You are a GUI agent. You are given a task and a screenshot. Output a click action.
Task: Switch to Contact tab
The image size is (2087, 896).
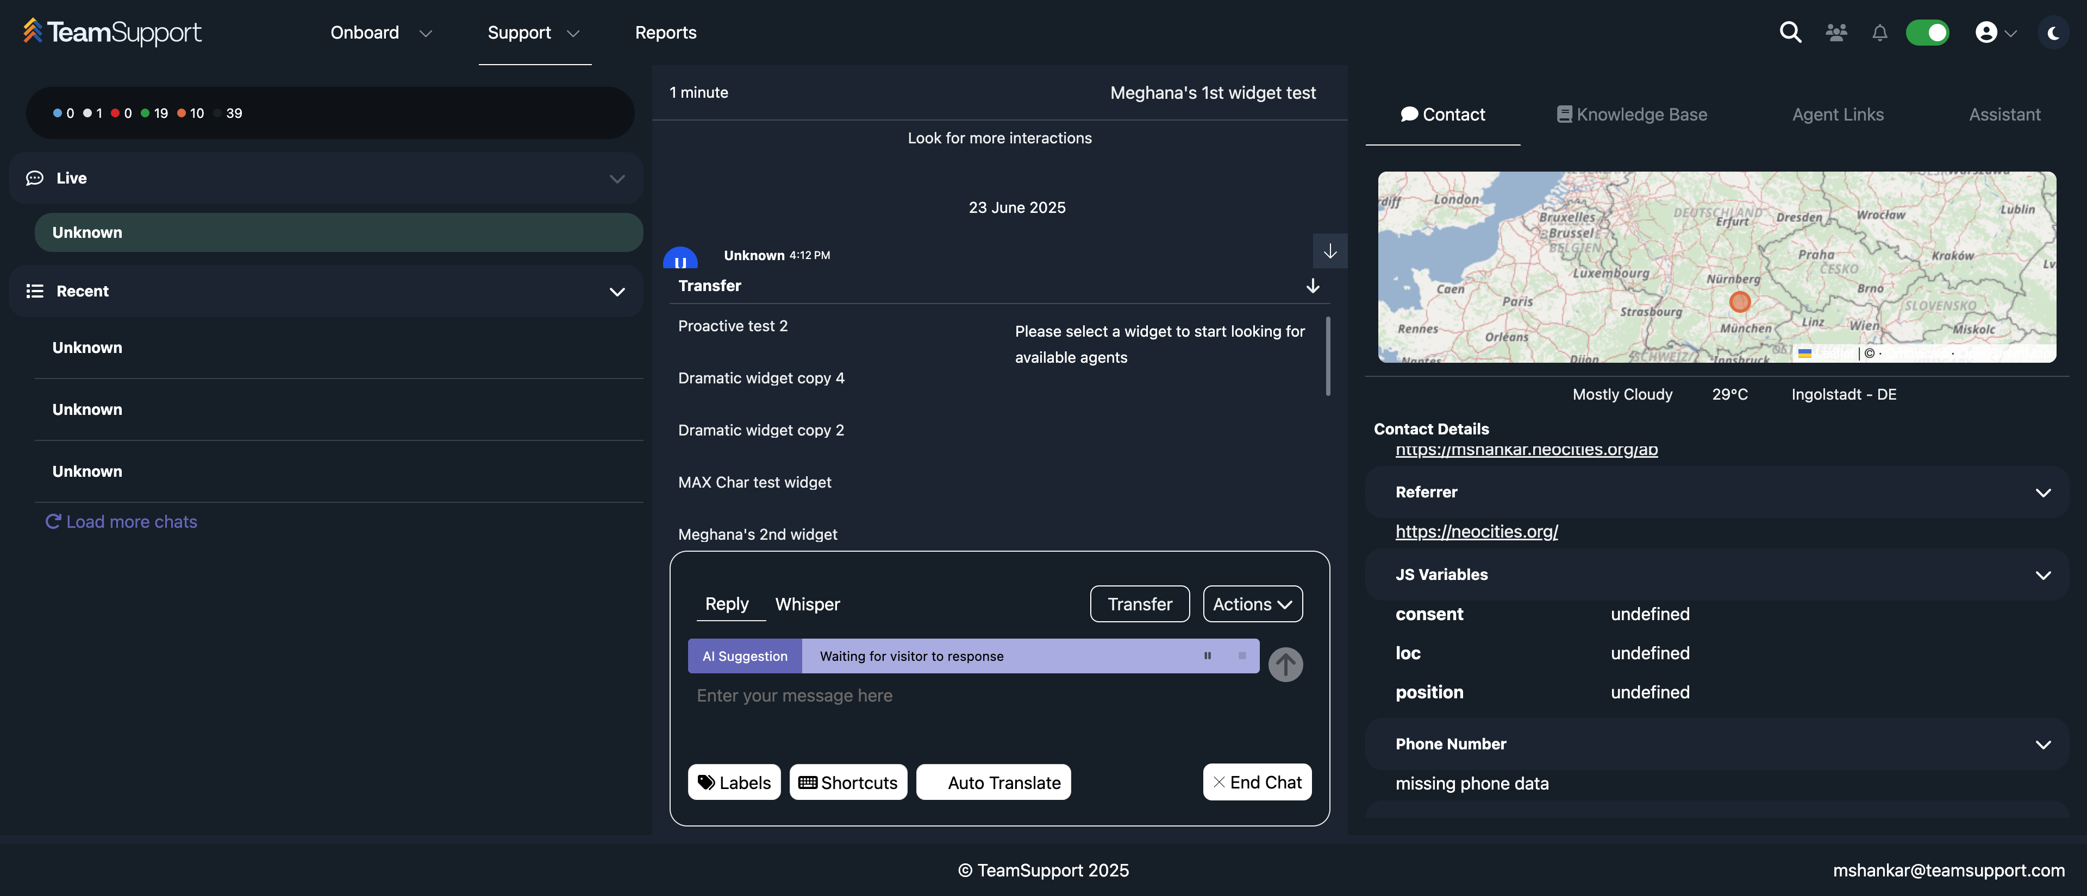coord(1442,114)
